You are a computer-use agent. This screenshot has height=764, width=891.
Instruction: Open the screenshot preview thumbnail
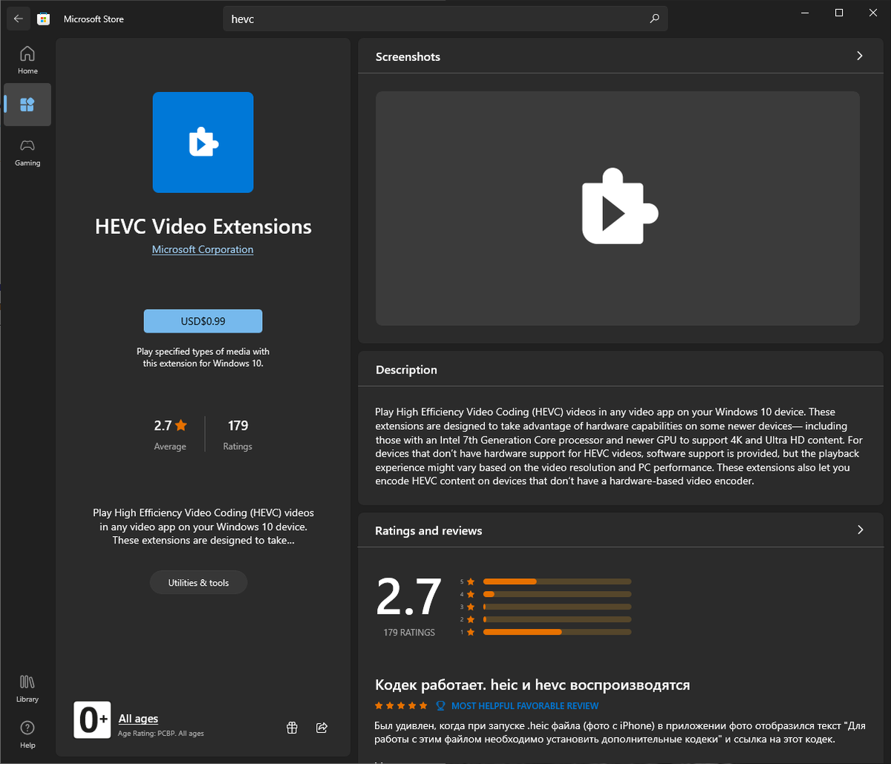click(618, 208)
